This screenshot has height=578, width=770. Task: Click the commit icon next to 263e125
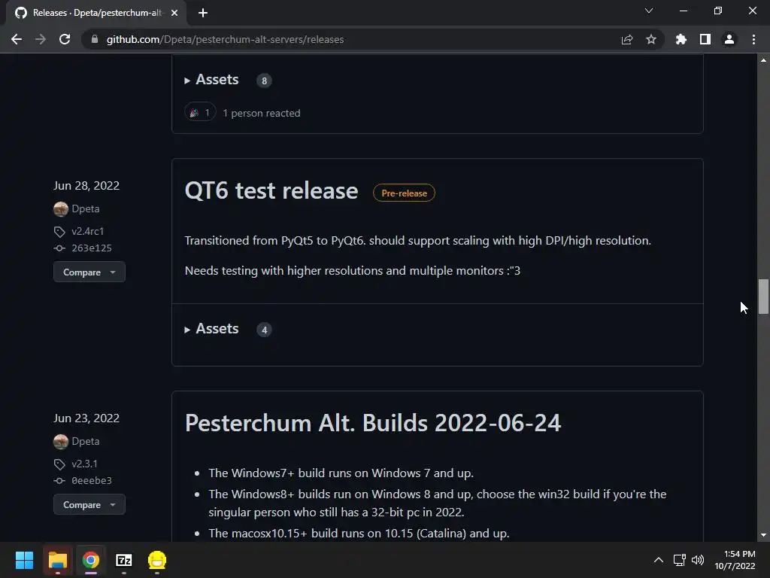(x=59, y=248)
